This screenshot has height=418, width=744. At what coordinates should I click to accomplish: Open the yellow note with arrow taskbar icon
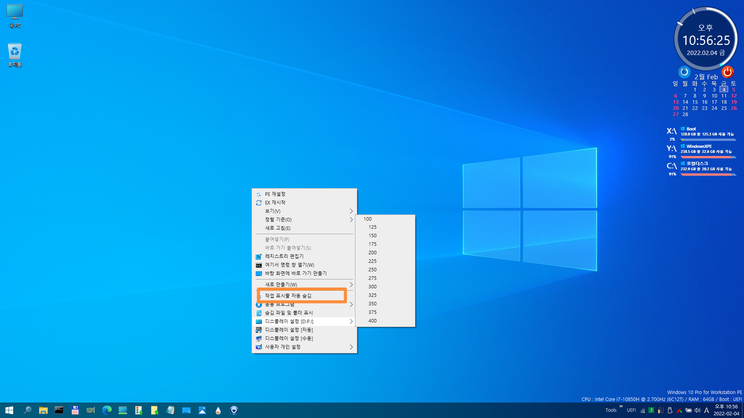(154, 410)
